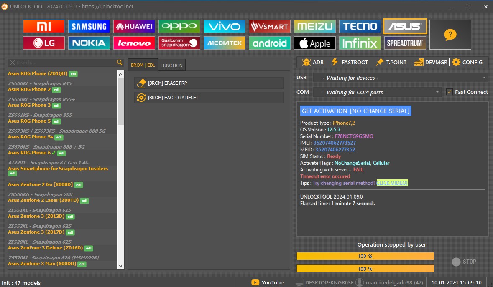The image size is (493, 287).
Task: Select Asus Zenfone 3 (Z012D) model
Action: pos(36,216)
